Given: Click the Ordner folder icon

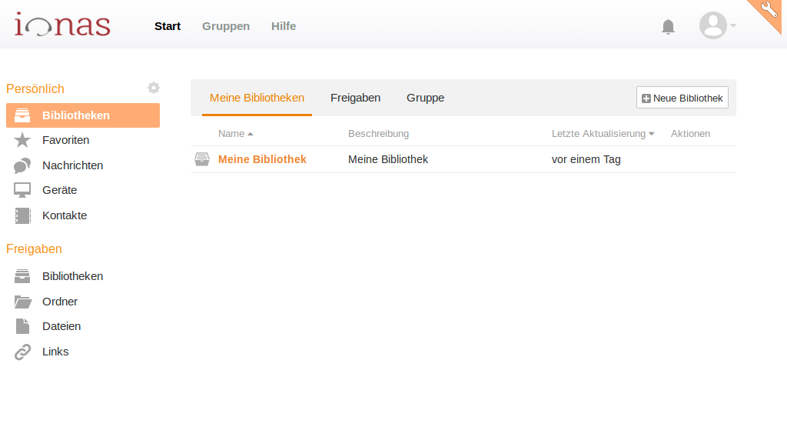Looking at the screenshot, I should click(22, 302).
